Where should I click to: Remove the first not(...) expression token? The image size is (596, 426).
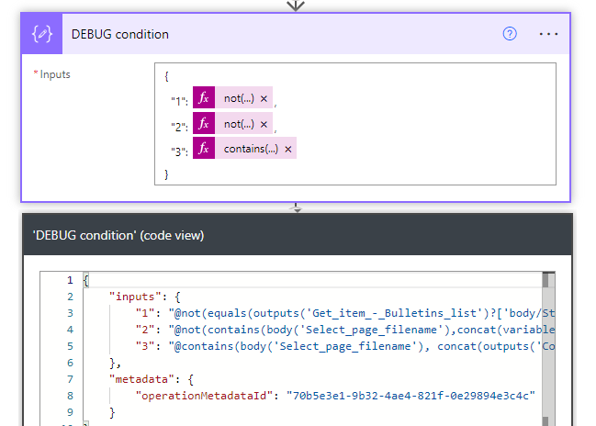(264, 99)
